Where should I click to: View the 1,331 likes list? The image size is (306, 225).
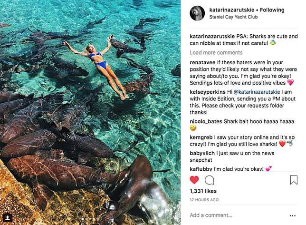point(202,191)
